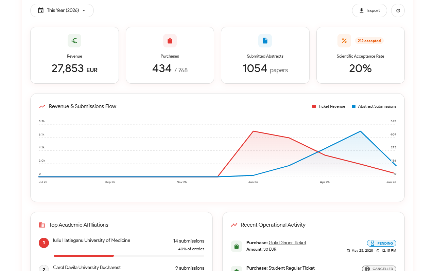This screenshot has height=271, width=435.
Task: Click the calendar icon in the date selector
Action: [x=41, y=11]
